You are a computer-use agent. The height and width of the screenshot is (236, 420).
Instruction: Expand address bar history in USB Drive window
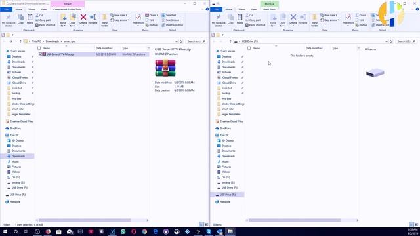coord(387,41)
